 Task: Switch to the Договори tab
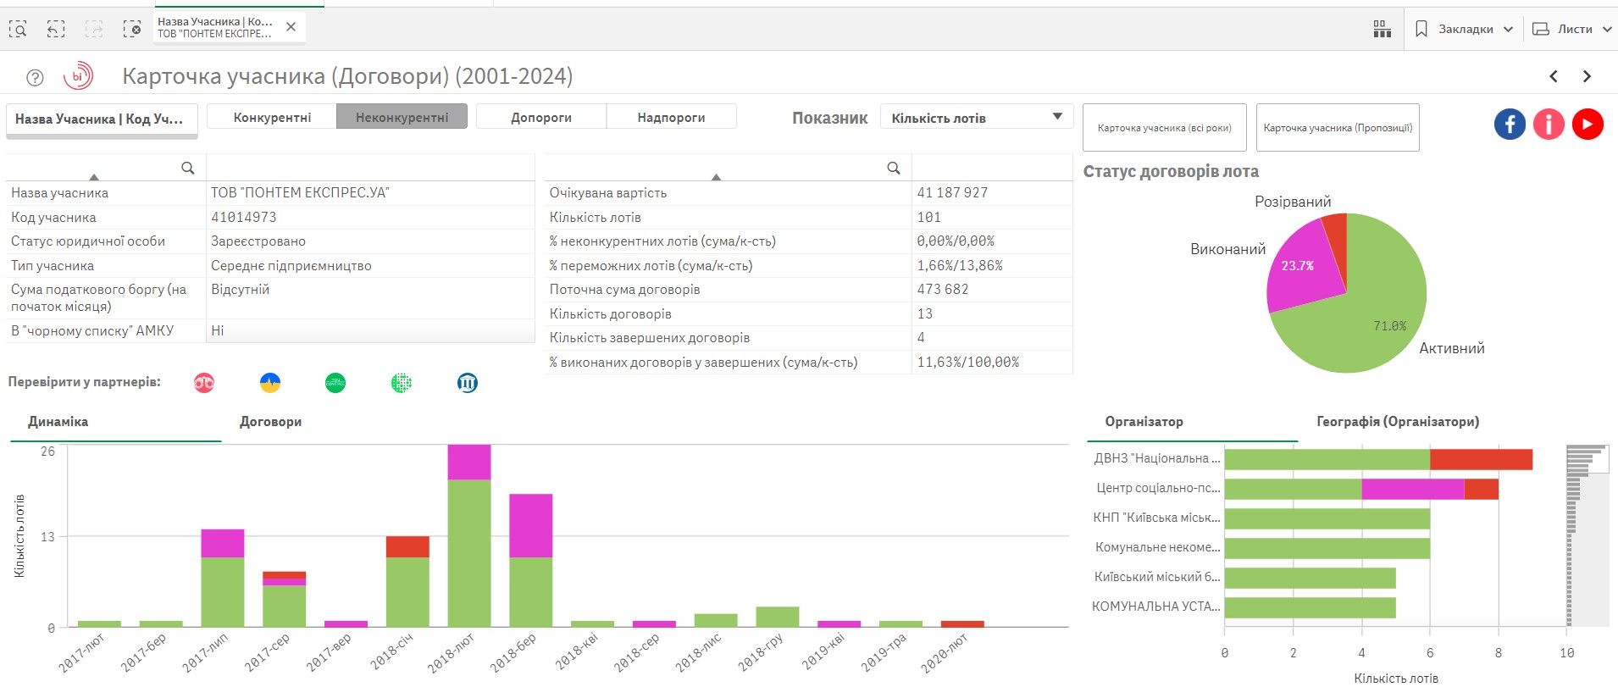click(270, 422)
